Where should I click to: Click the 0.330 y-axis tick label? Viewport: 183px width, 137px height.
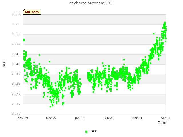tap(16, 84)
